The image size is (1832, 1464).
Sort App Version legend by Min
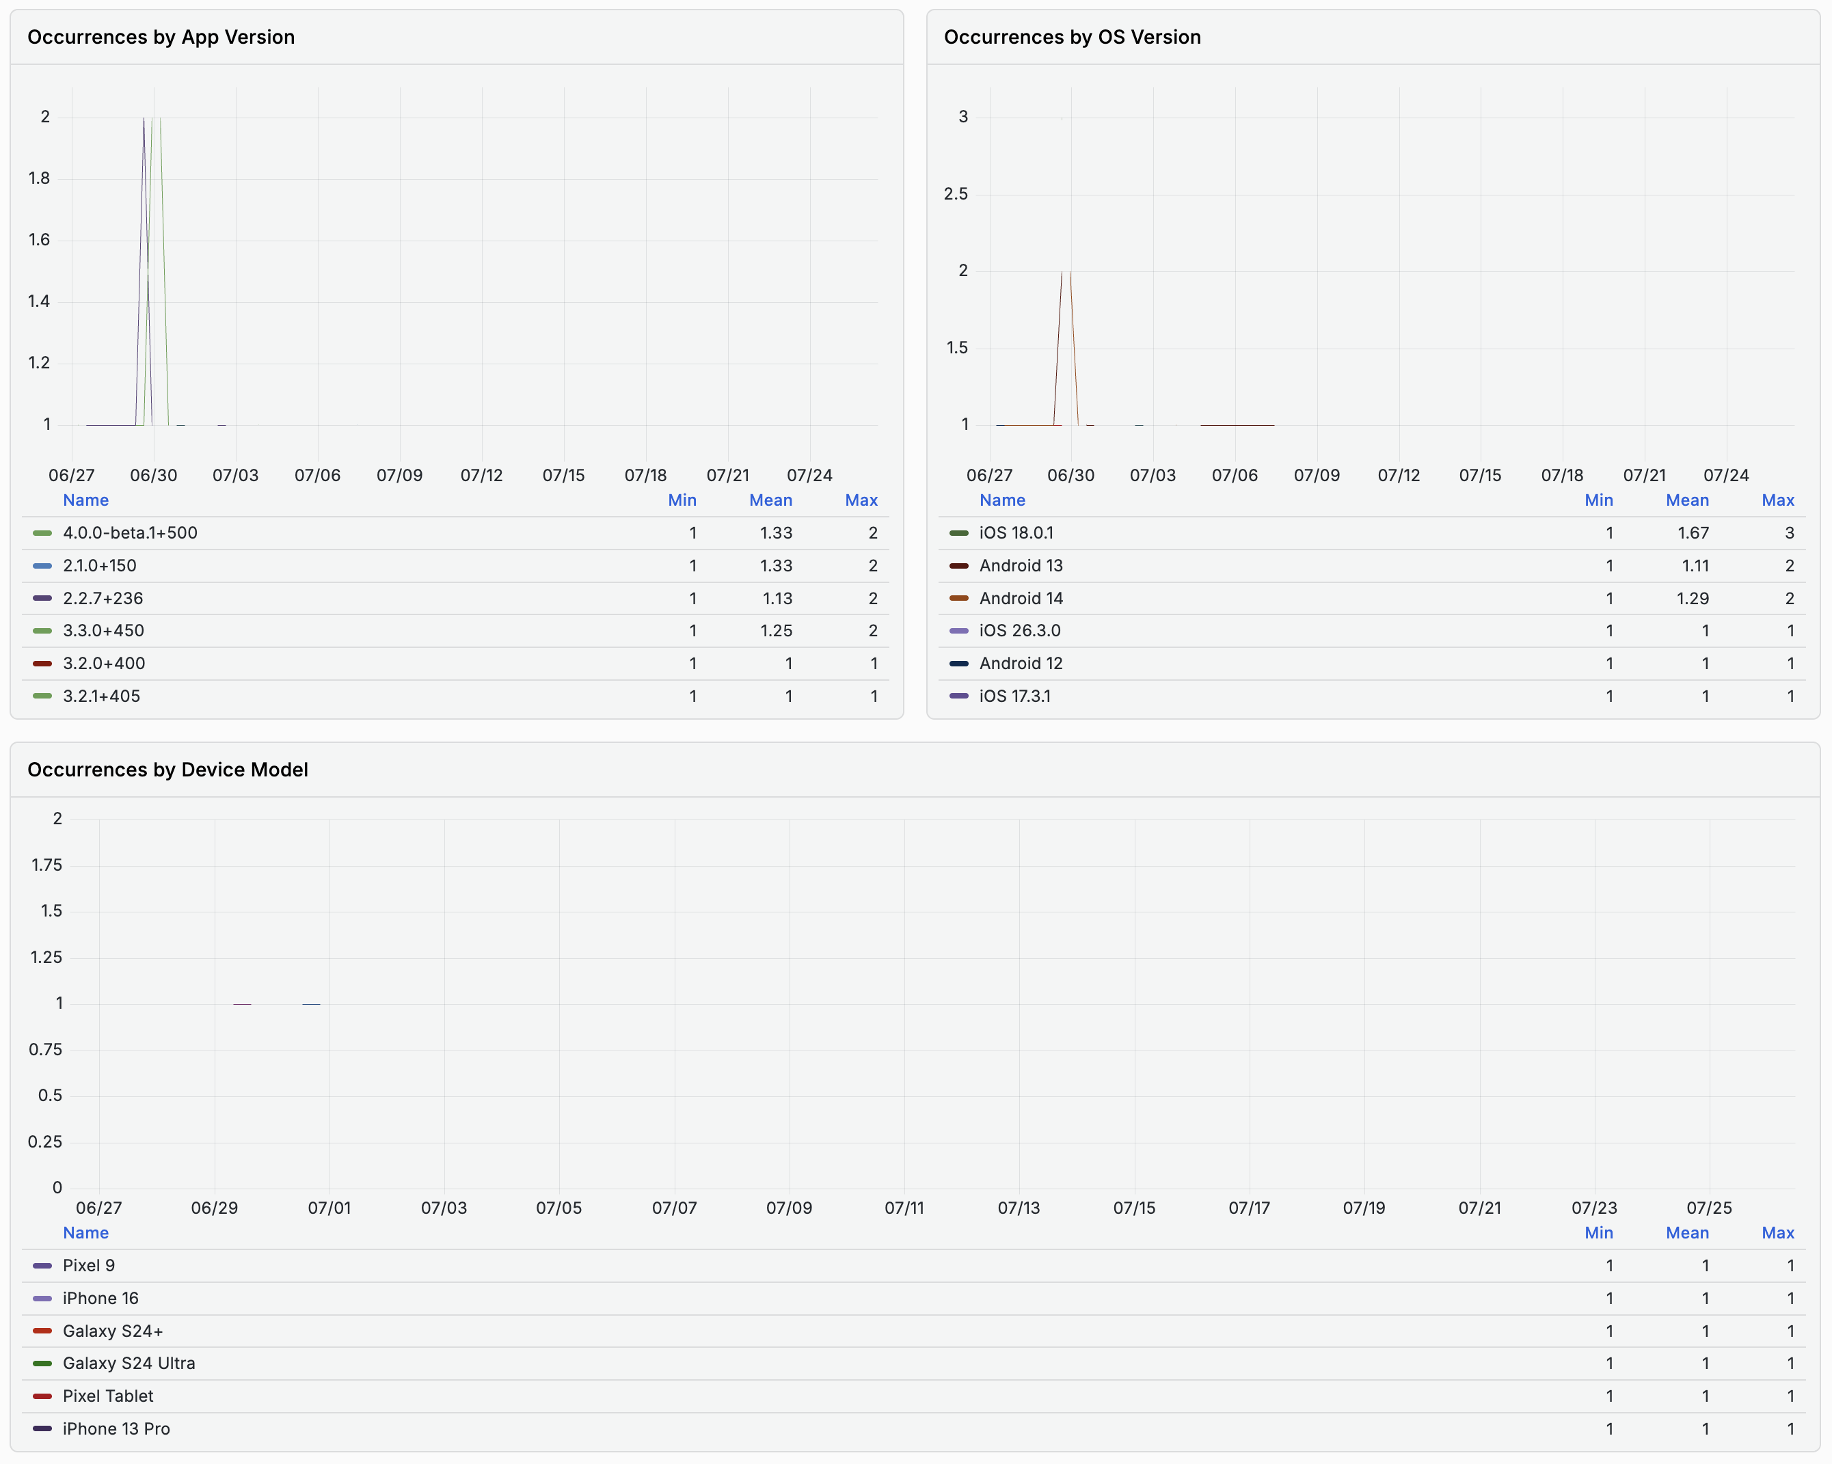[682, 500]
